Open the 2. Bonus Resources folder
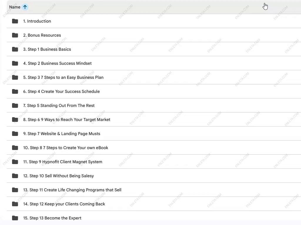Viewport: 301px width, 225px height. (x=42, y=35)
